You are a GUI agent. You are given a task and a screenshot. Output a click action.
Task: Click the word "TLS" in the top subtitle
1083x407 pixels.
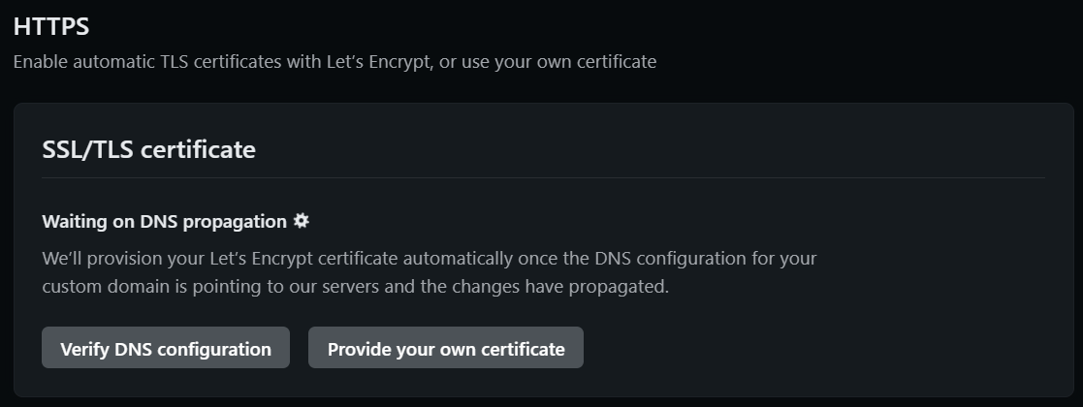point(175,61)
